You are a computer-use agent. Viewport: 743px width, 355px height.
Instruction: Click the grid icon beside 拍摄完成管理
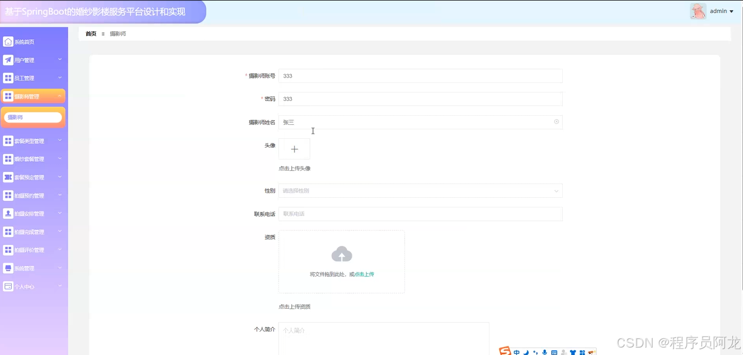coord(8,232)
